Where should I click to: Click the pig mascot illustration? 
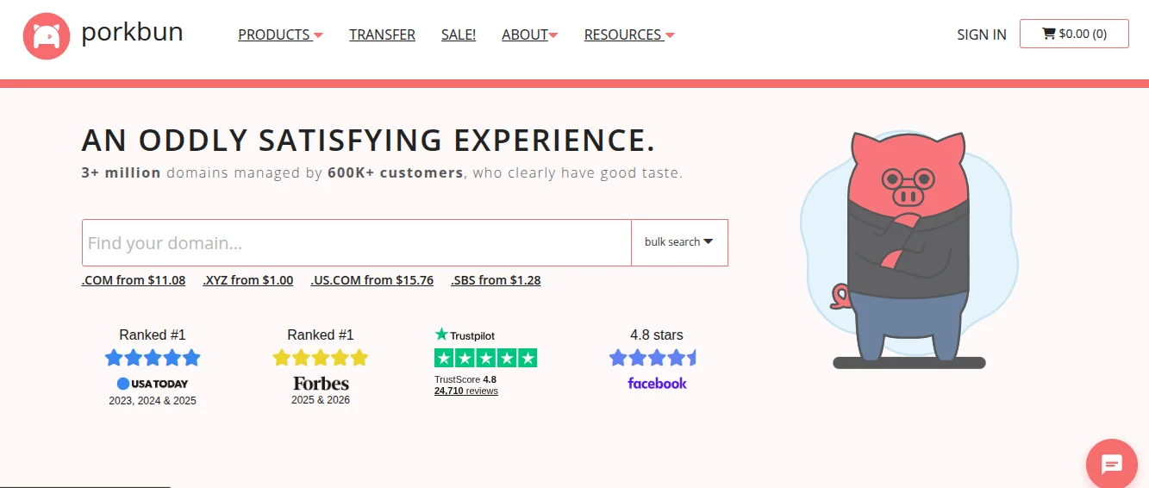click(x=909, y=250)
